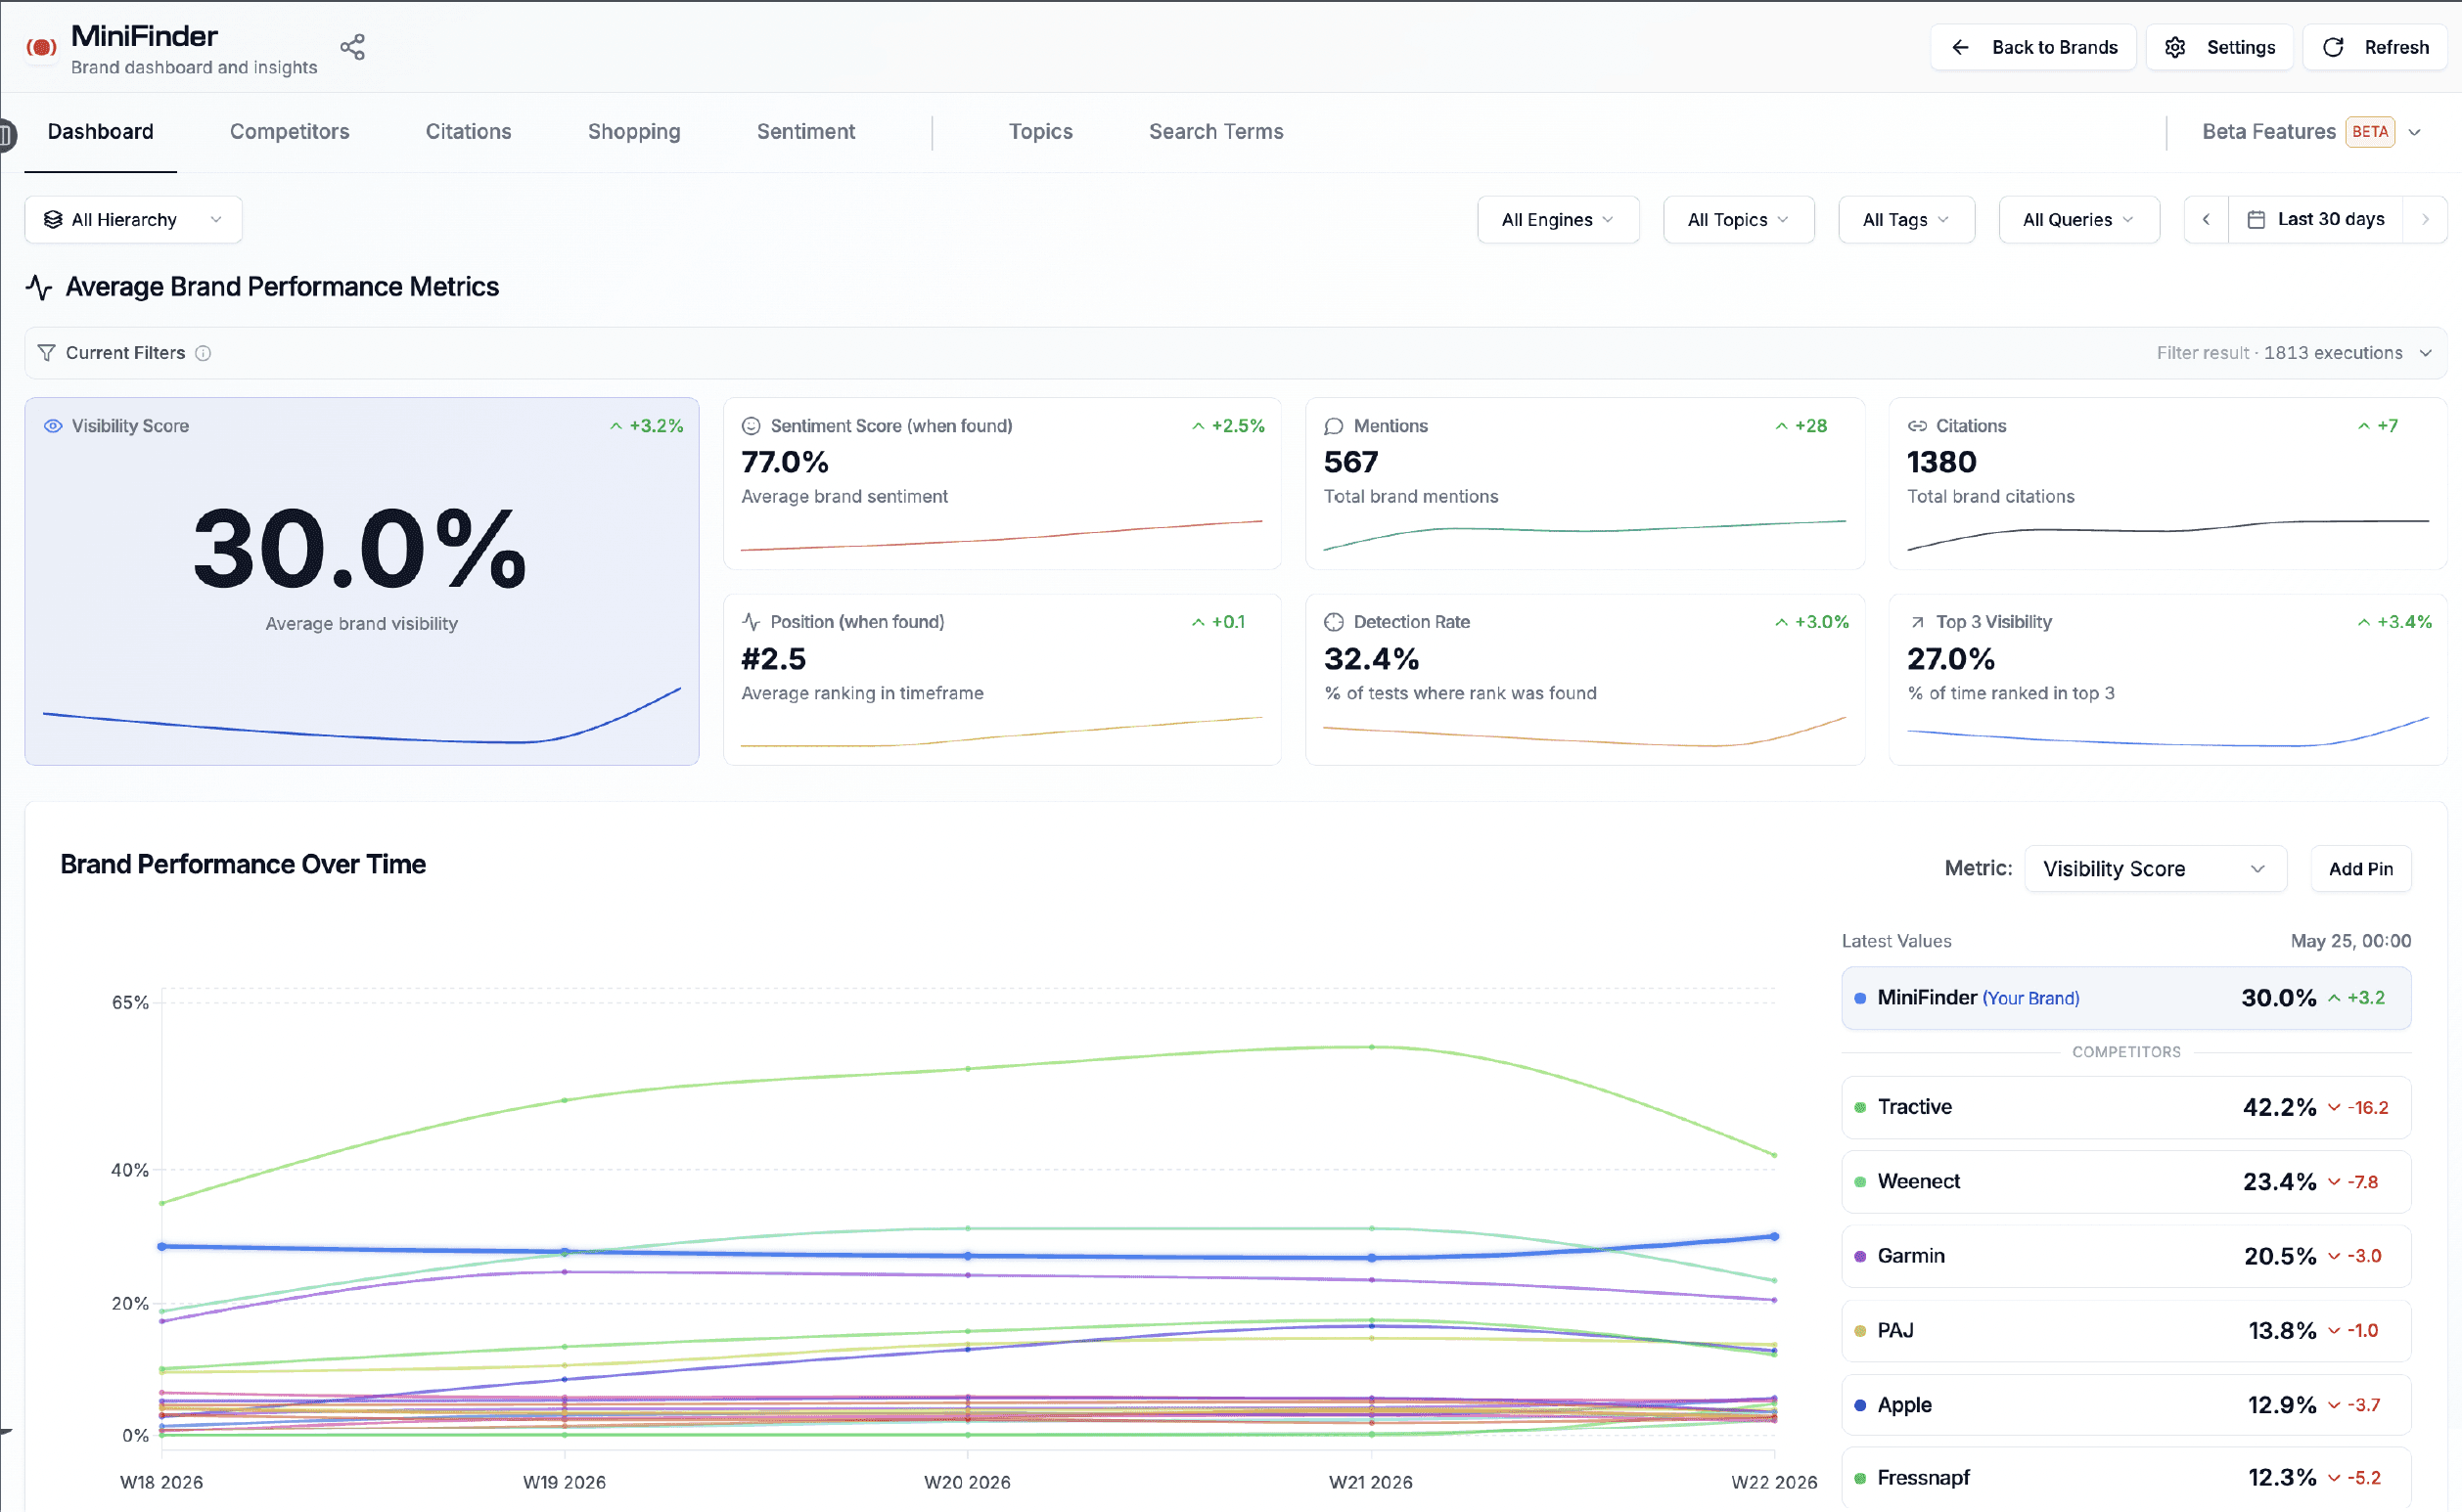Image resolution: width=2462 pixels, height=1512 pixels.
Task: Click the layers icon in All Hierarchy
Action: [53, 220]
